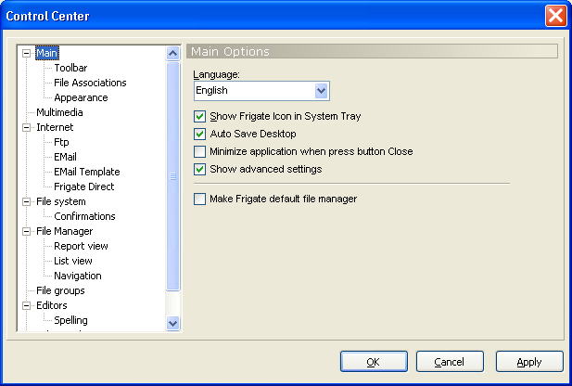Image resolution: width=572 pixels, height=386 pixels.
Task: Open the Toolbar settings page
Action: click(70, 68)
